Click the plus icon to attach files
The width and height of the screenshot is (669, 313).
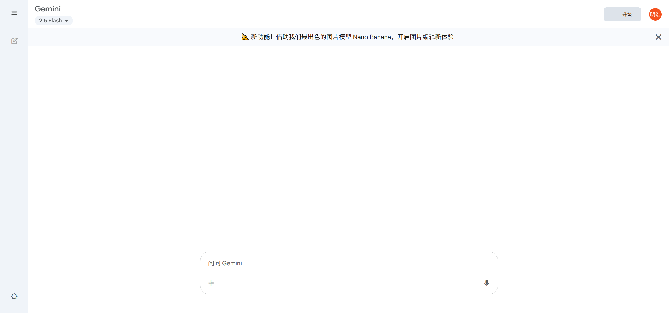(211, 283)
